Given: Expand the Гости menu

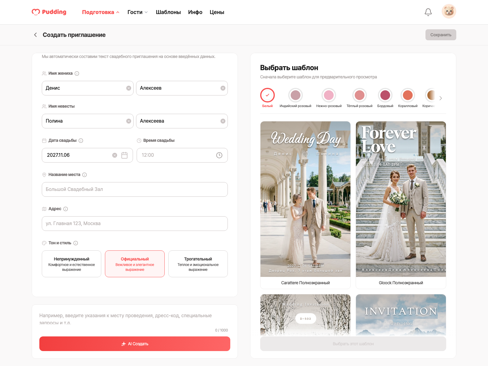Looking at the screenshot, I should tap(138, 12).
